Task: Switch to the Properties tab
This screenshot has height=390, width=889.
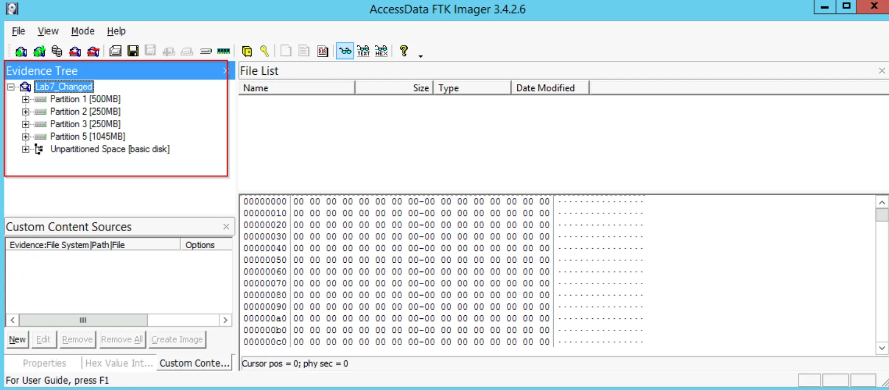Action: [44, 363]
